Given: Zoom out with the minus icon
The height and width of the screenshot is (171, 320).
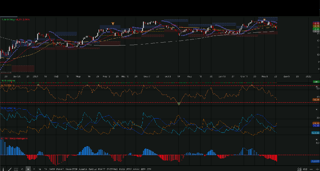Looking at the screenshot, I should pyautogui.click(x=312, y=169).
